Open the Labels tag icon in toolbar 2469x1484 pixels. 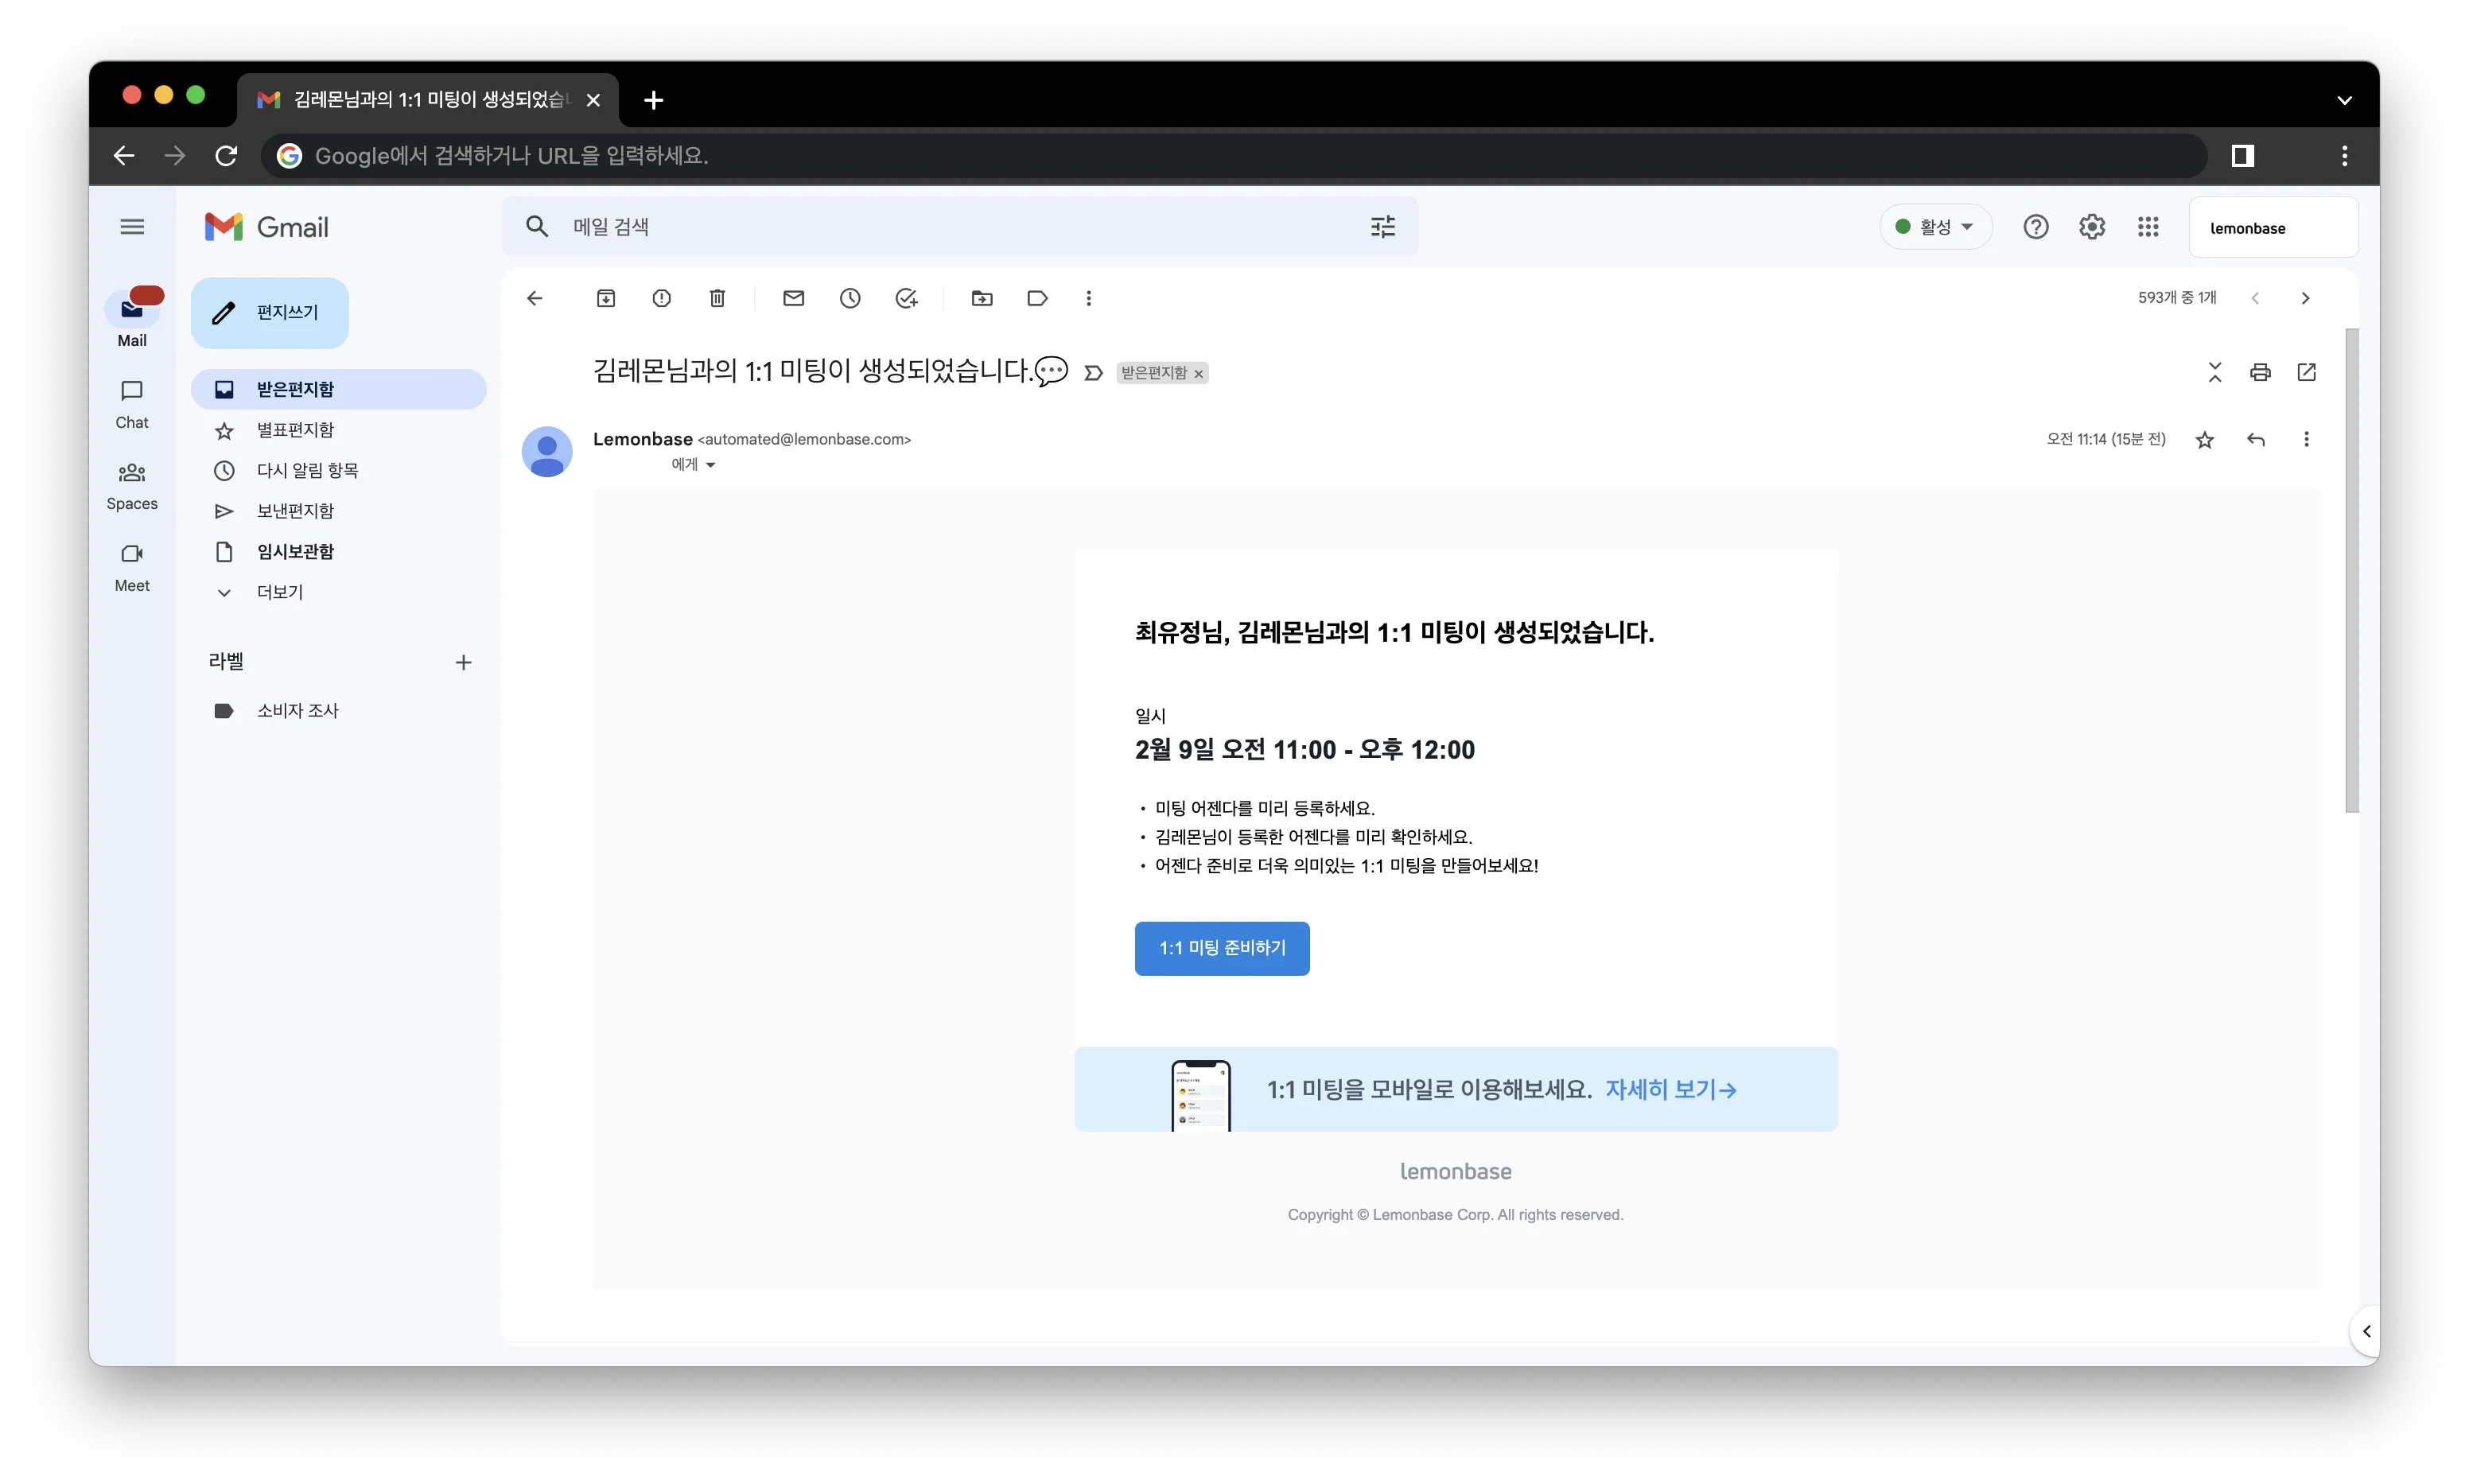coord(1037,298)
